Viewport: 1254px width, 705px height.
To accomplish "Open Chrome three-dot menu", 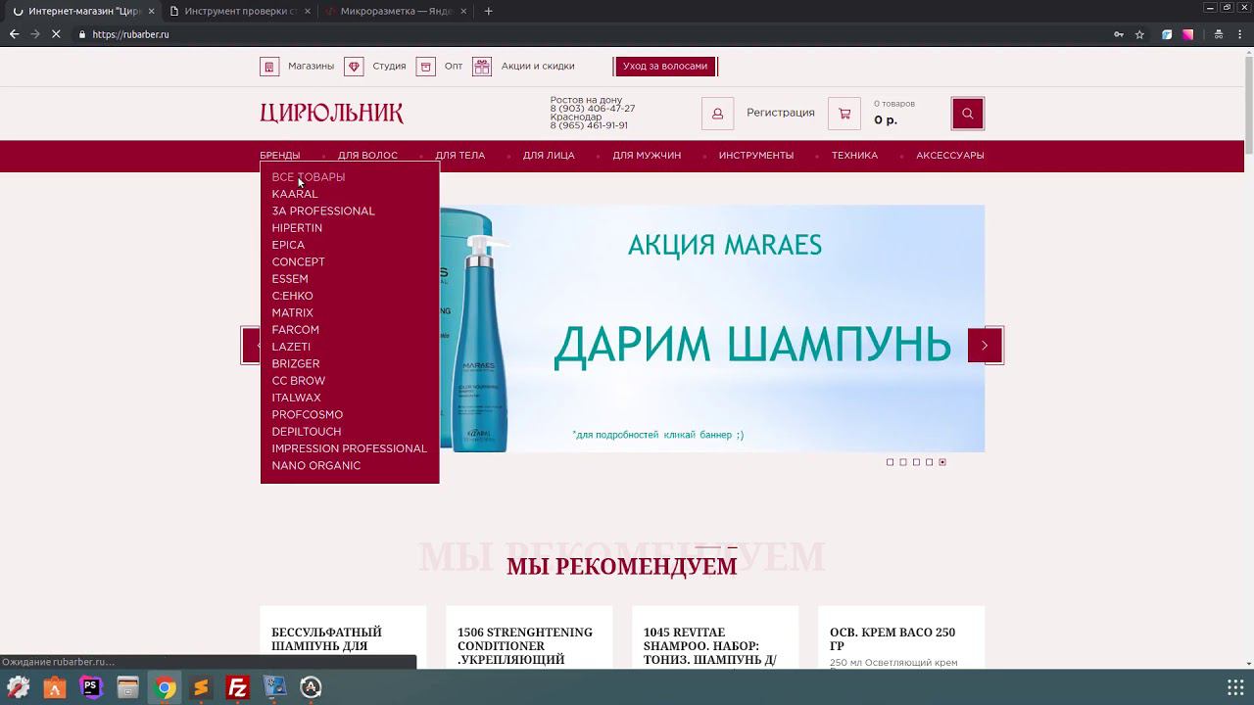I will 1239,34.
